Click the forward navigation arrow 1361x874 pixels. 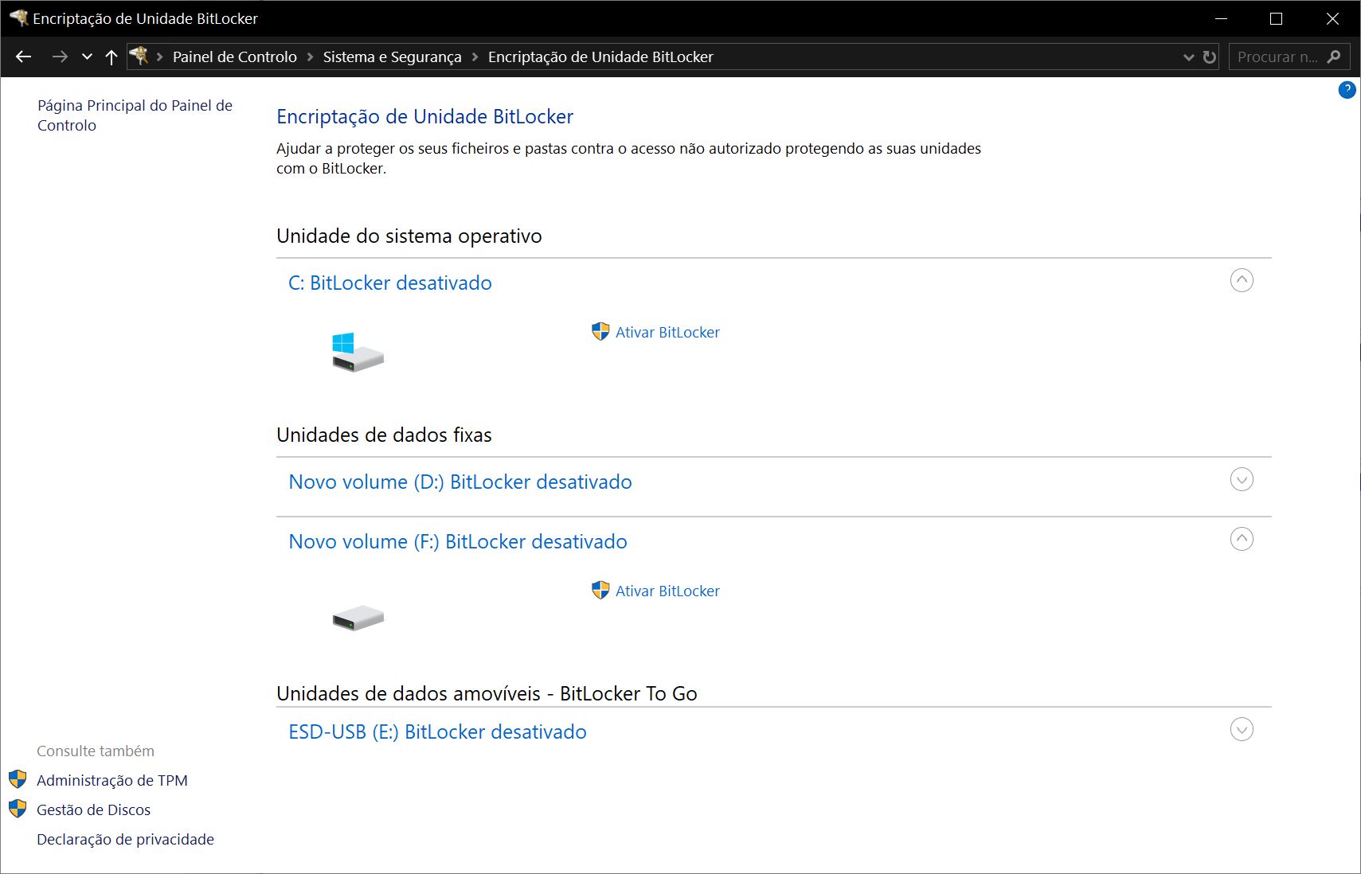pos(60,57)
